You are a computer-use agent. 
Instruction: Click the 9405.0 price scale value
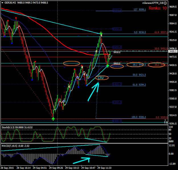click(x=173, y=82)
